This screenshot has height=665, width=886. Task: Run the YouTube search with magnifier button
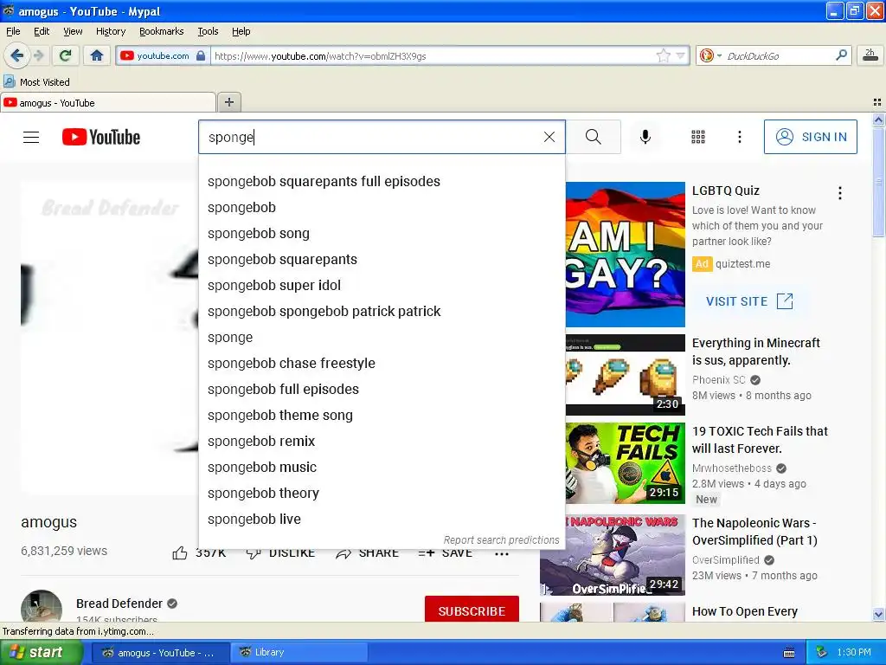coord(594,137)
